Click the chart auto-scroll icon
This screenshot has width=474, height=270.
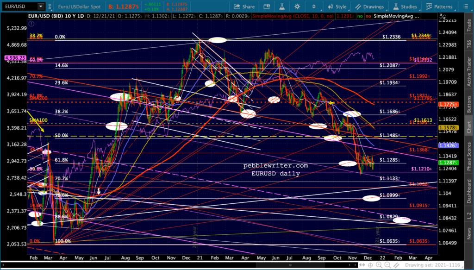pyautogui.click(x=362, y=265)
